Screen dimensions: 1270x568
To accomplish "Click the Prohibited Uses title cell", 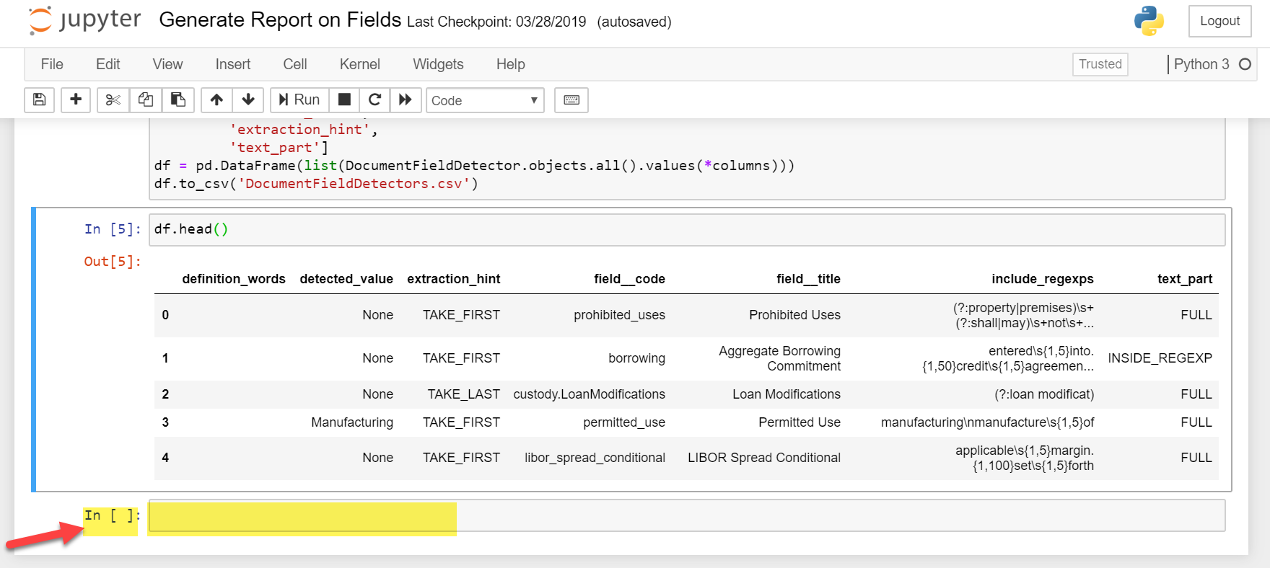I will (794, 315).
